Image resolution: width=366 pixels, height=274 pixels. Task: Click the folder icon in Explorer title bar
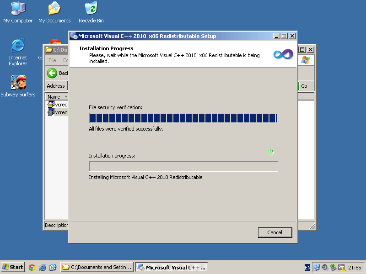point(49,50)
